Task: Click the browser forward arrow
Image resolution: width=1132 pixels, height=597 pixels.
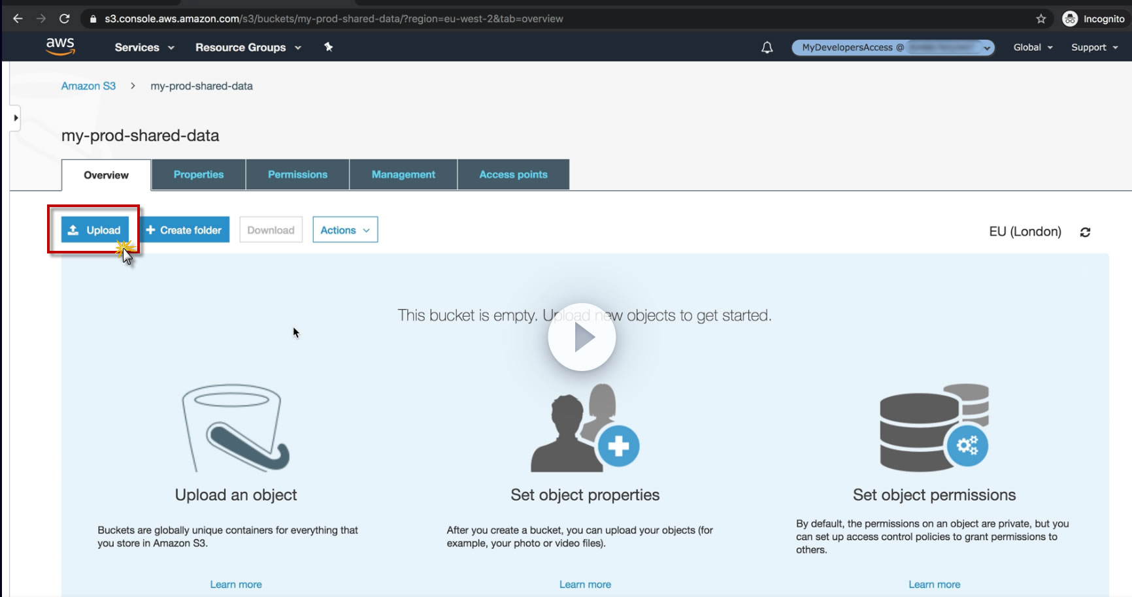Action: coord(41,19)
